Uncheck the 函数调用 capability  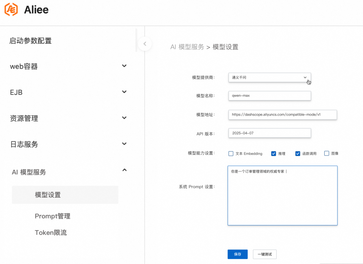297,153
